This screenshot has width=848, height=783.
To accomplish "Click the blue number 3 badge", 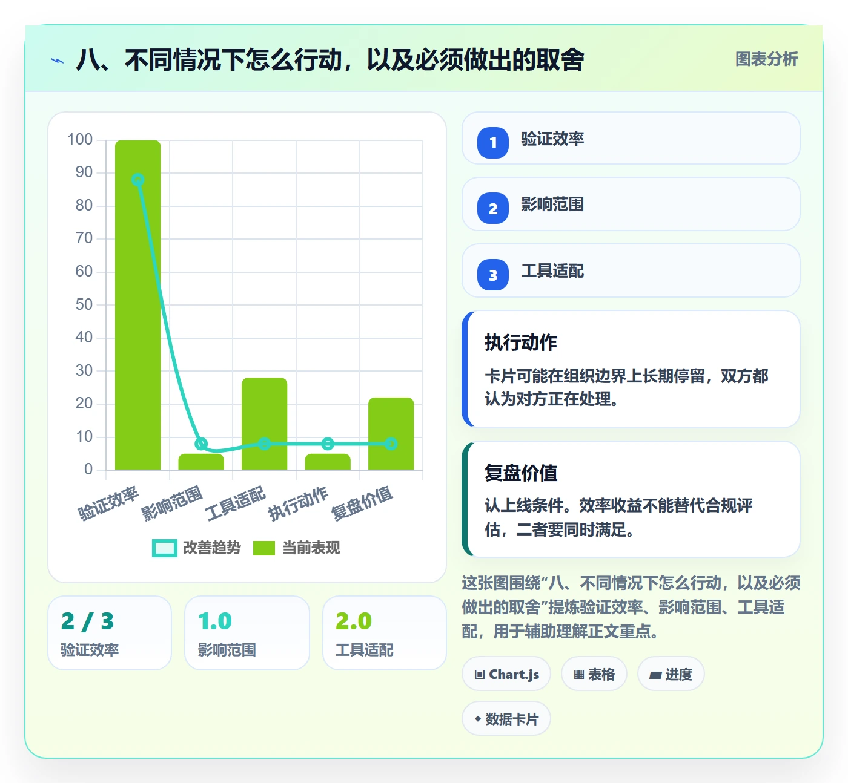I will (493, 275).
